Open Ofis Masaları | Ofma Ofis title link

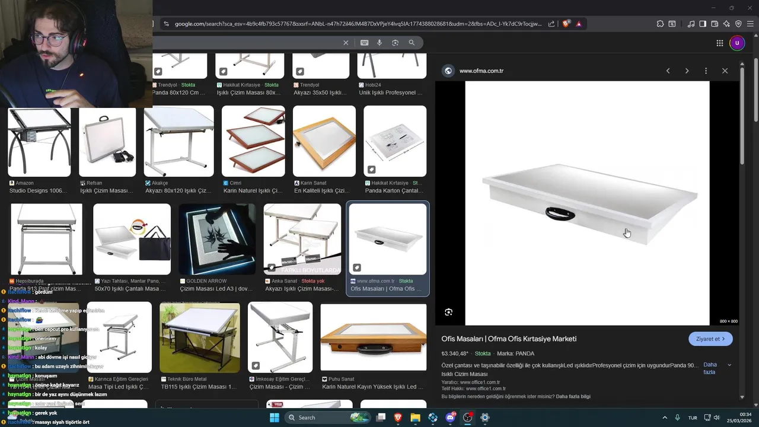tap(509, 339)
